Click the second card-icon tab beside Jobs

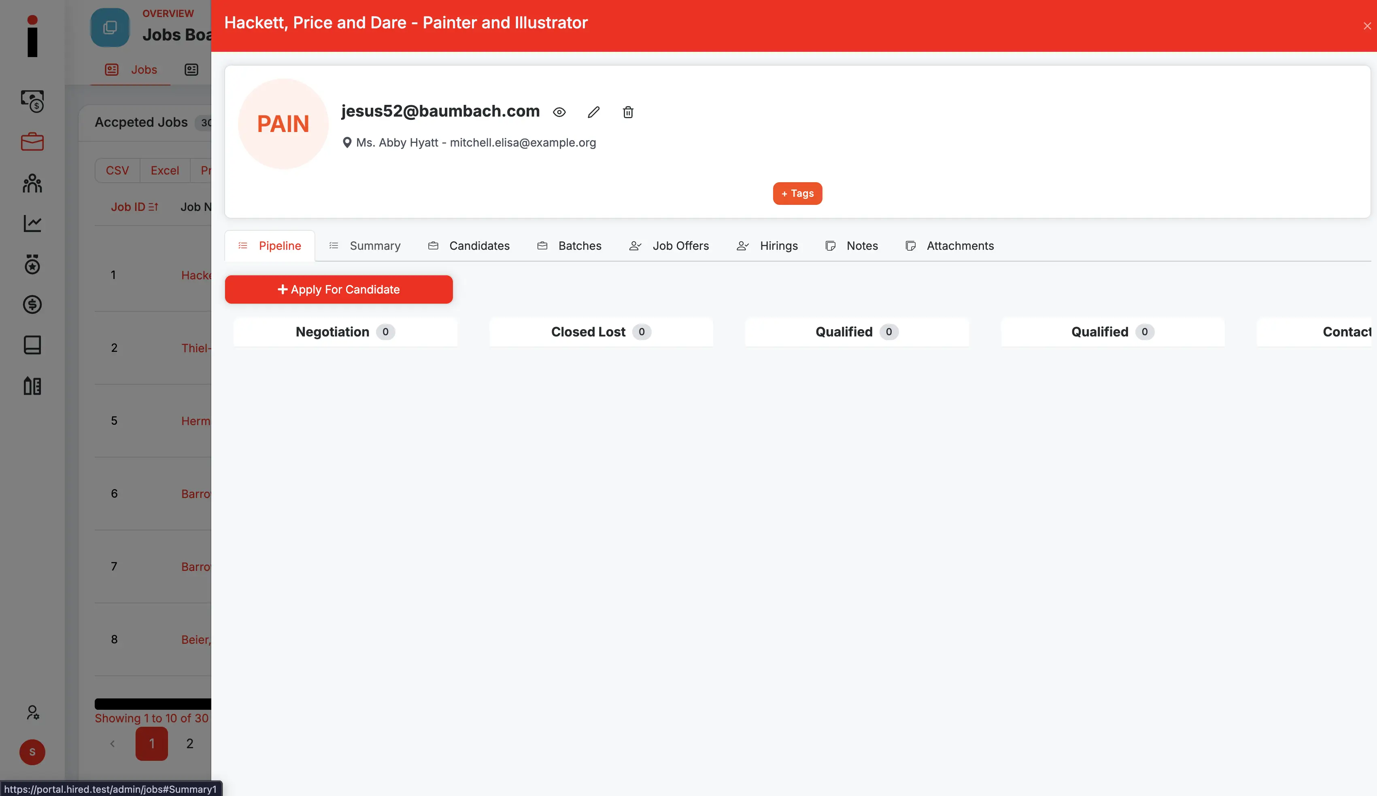(191, 70)
